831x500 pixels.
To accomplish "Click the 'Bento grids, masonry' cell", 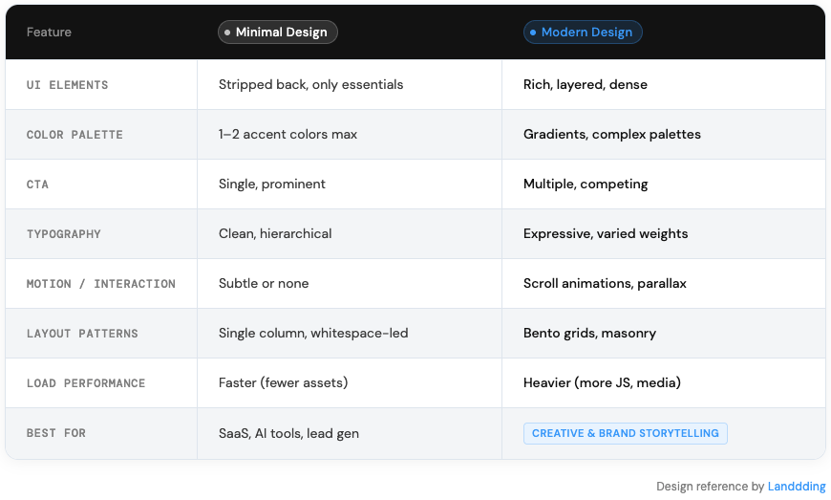I will (589, 334).
